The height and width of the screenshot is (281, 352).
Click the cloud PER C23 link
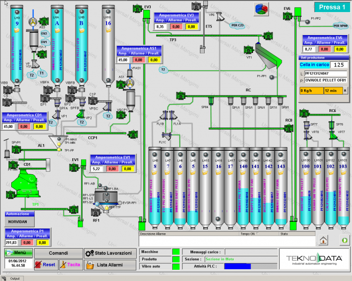[237, 25]
